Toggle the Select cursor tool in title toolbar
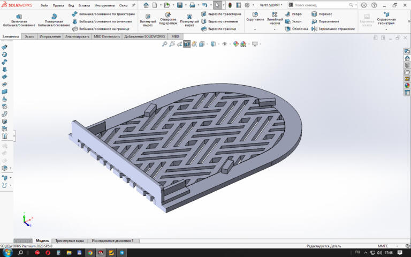Screen dimensions: 411x257 (217, 5)
